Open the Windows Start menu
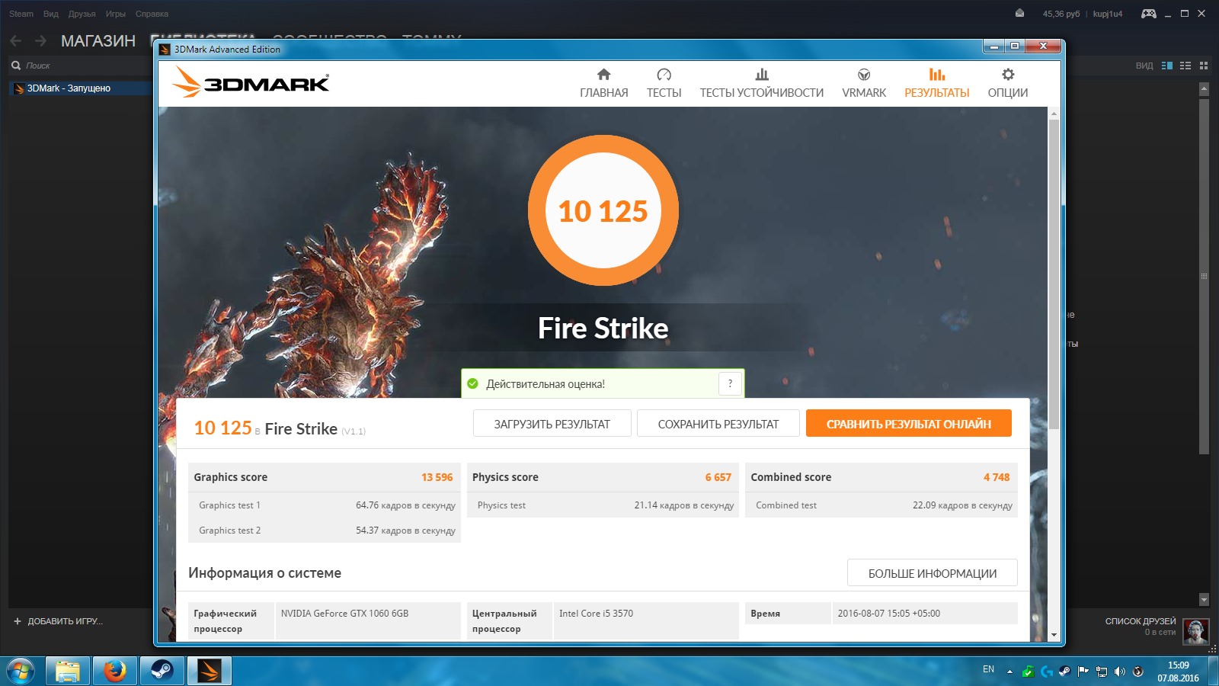Screen dimensions: 1219x686 [x=21, y=671]
